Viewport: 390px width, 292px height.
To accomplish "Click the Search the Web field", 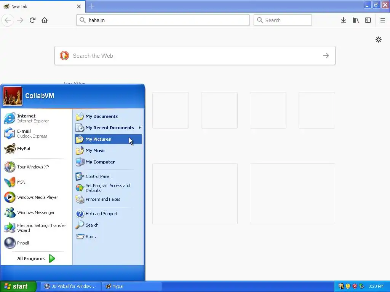I will [x=195, y=56].
